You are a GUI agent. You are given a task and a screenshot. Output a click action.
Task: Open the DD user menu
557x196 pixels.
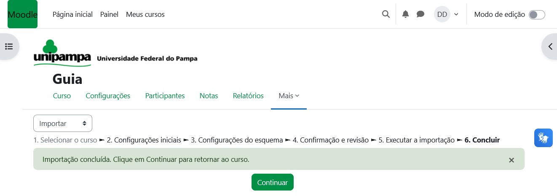(x=446, y=14)
